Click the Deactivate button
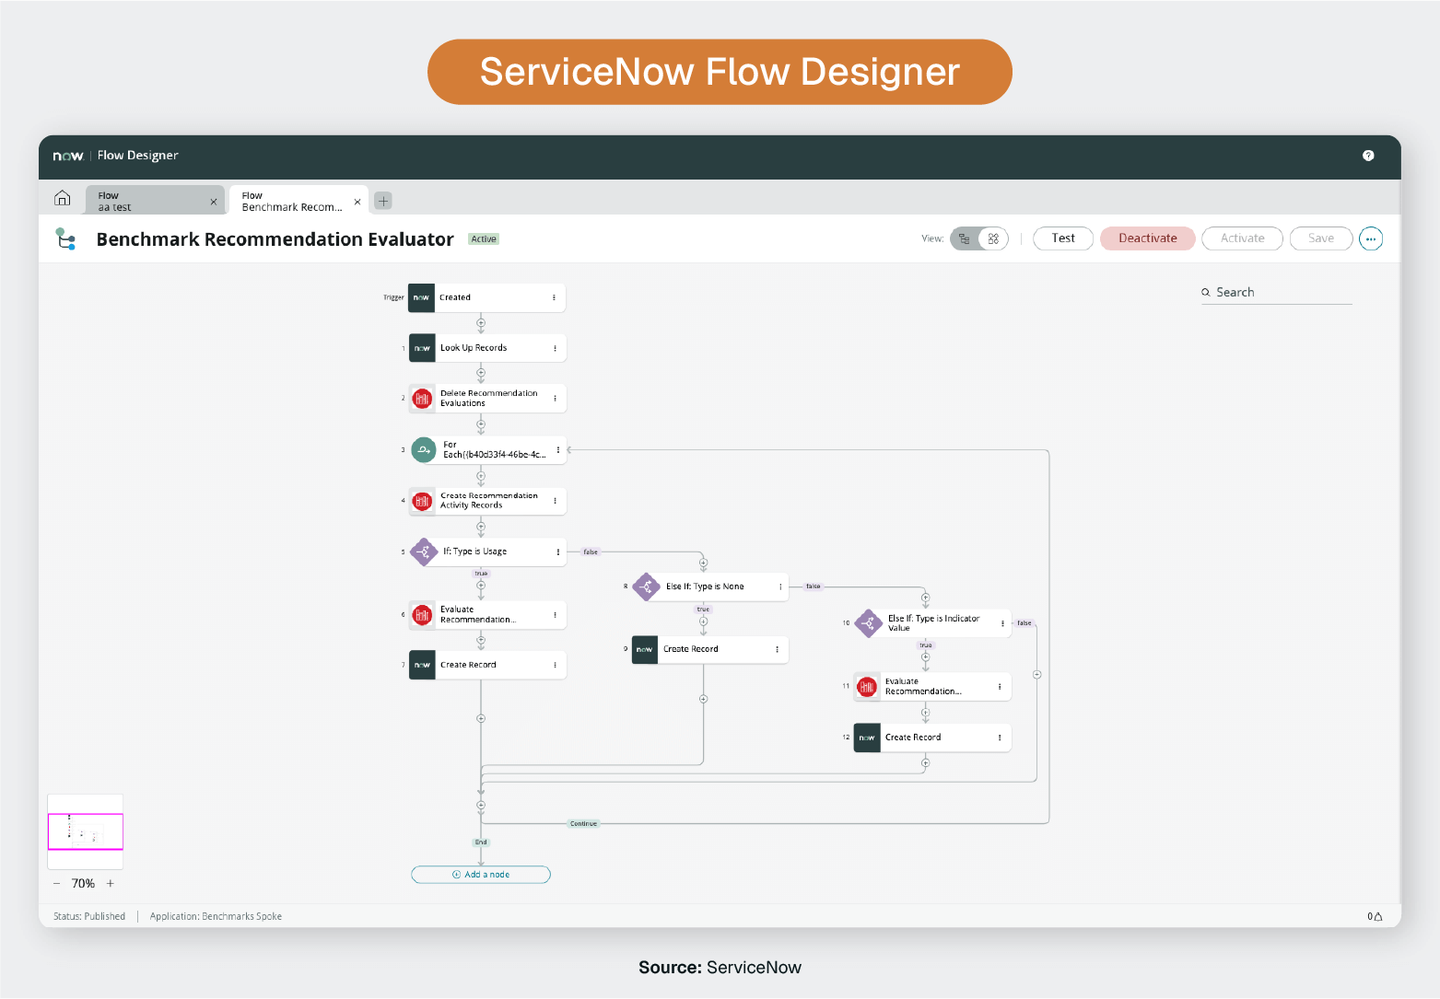Screen dimensions: 1440x999 point(1147,238)
